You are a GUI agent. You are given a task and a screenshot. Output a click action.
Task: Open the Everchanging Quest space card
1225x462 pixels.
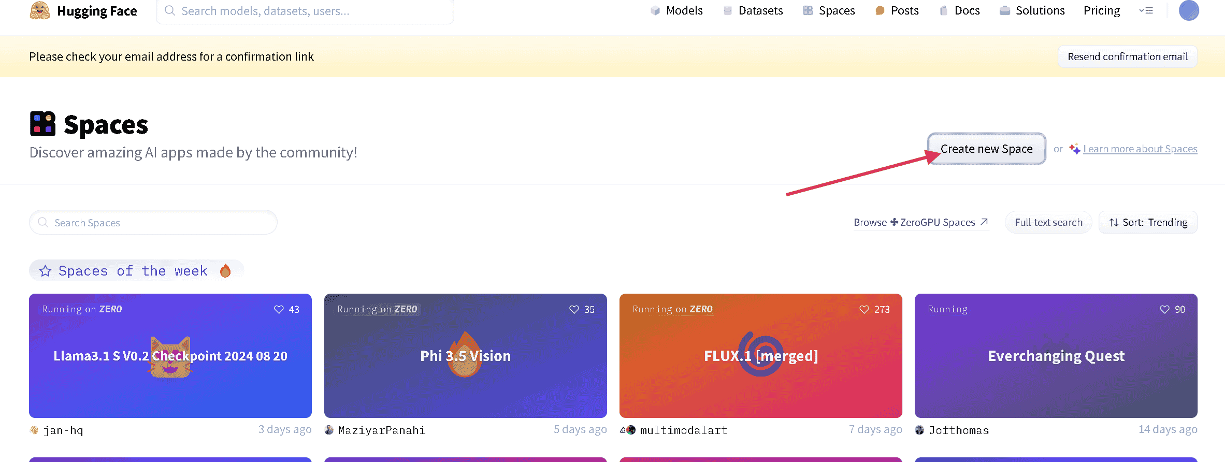tap(1056, 356)
